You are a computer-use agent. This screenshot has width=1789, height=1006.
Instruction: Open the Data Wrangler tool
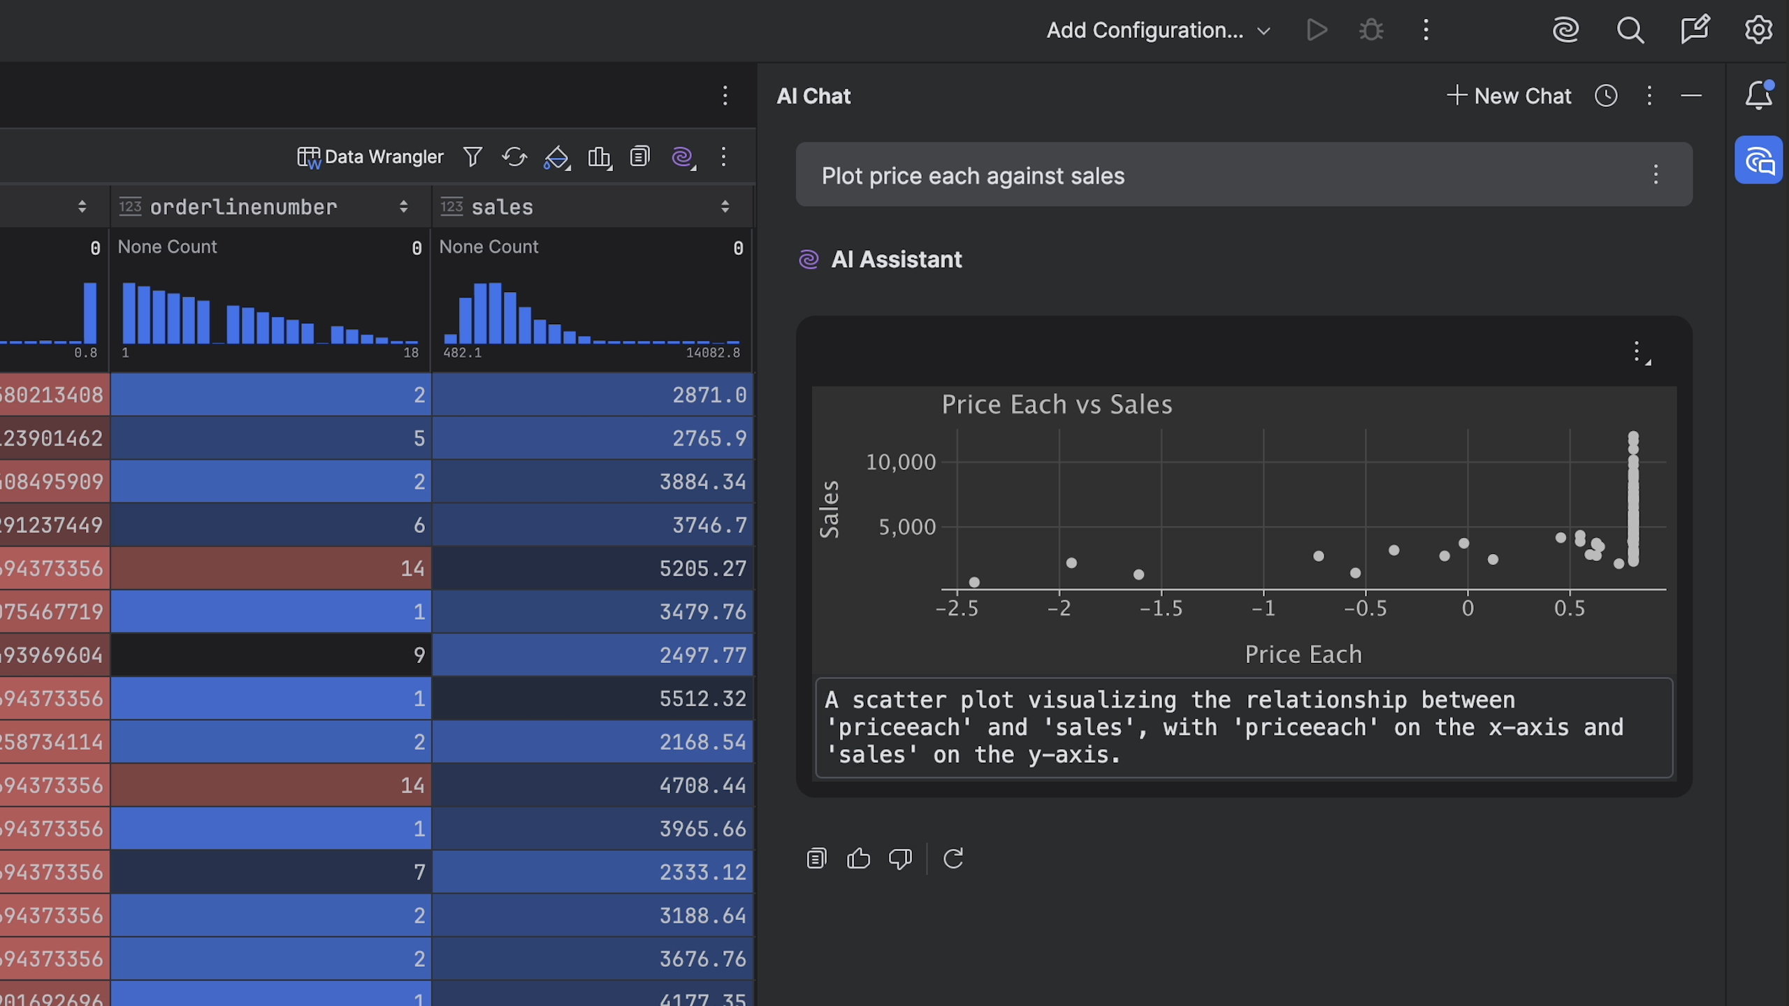coord(370,156)
